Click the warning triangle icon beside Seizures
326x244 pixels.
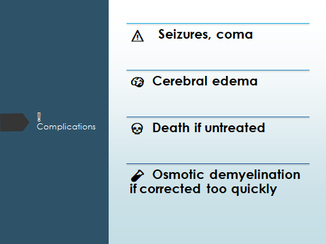(x=137, y=36)
